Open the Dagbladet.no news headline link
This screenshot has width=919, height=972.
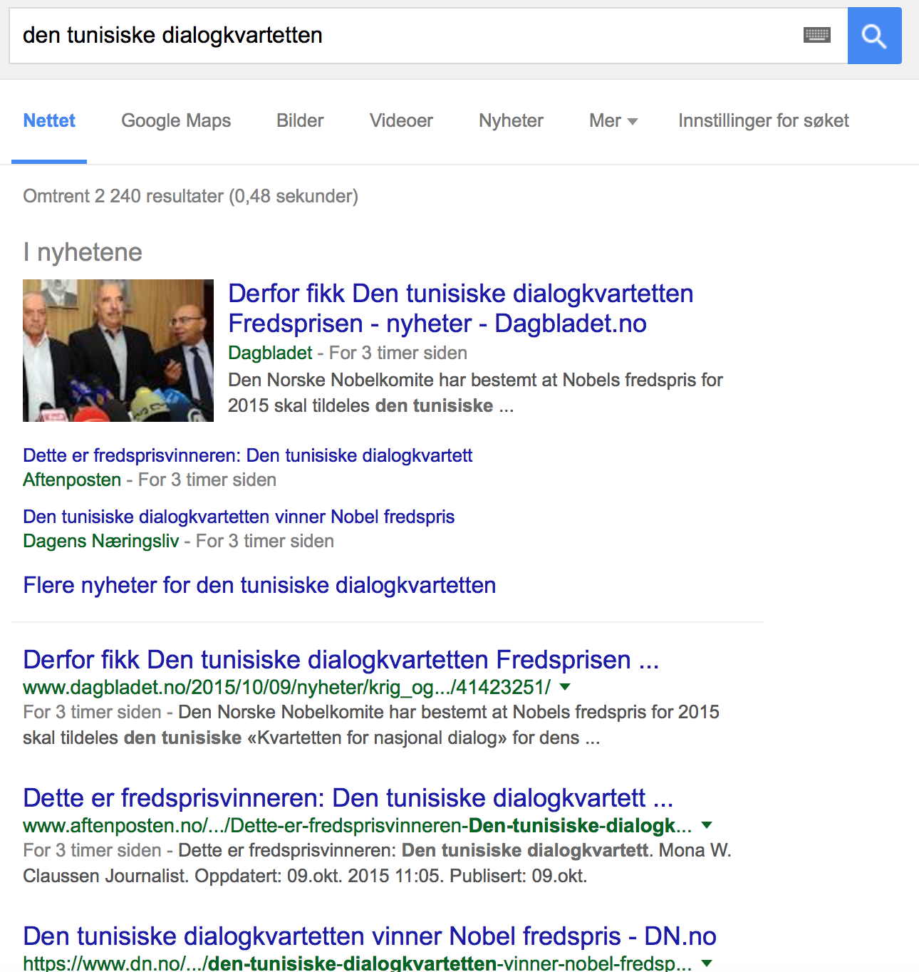[460, 309]
